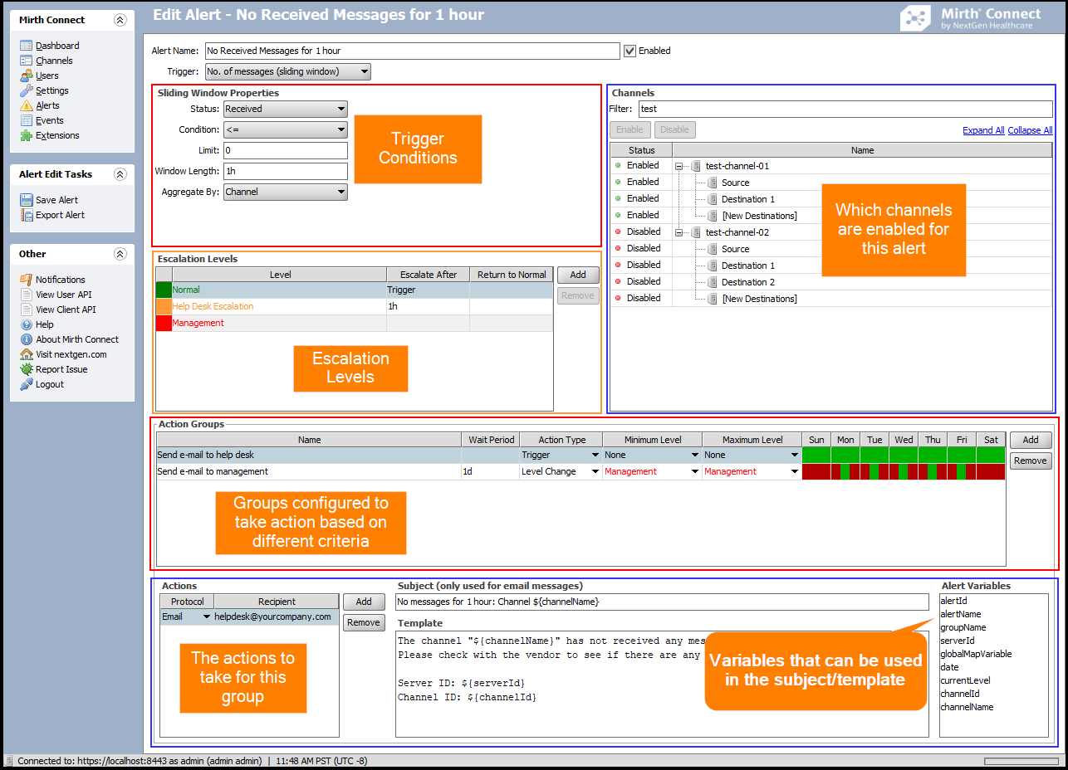Collapse the test-channel-01 tree node
1068x770 pixels.
click(679, 166)
